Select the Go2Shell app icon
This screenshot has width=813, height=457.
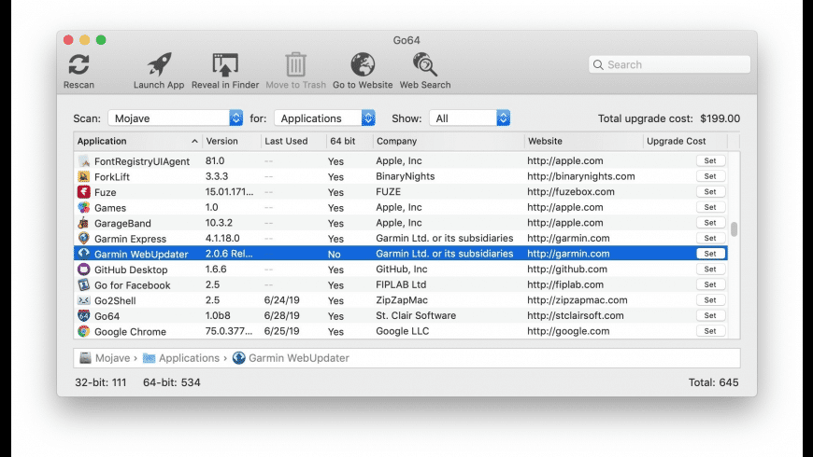[x=83, y=300]
